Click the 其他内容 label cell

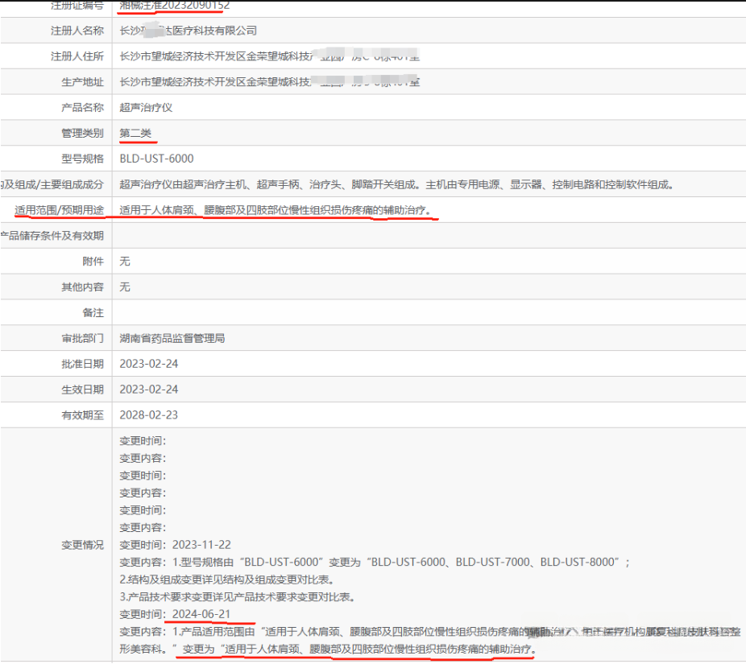pos(83,287)
